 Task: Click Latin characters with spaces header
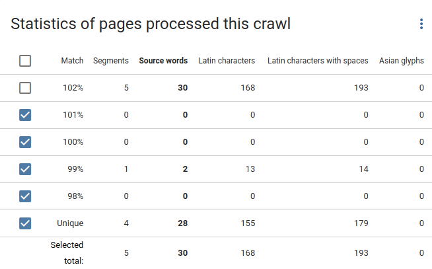coord(318,61)
